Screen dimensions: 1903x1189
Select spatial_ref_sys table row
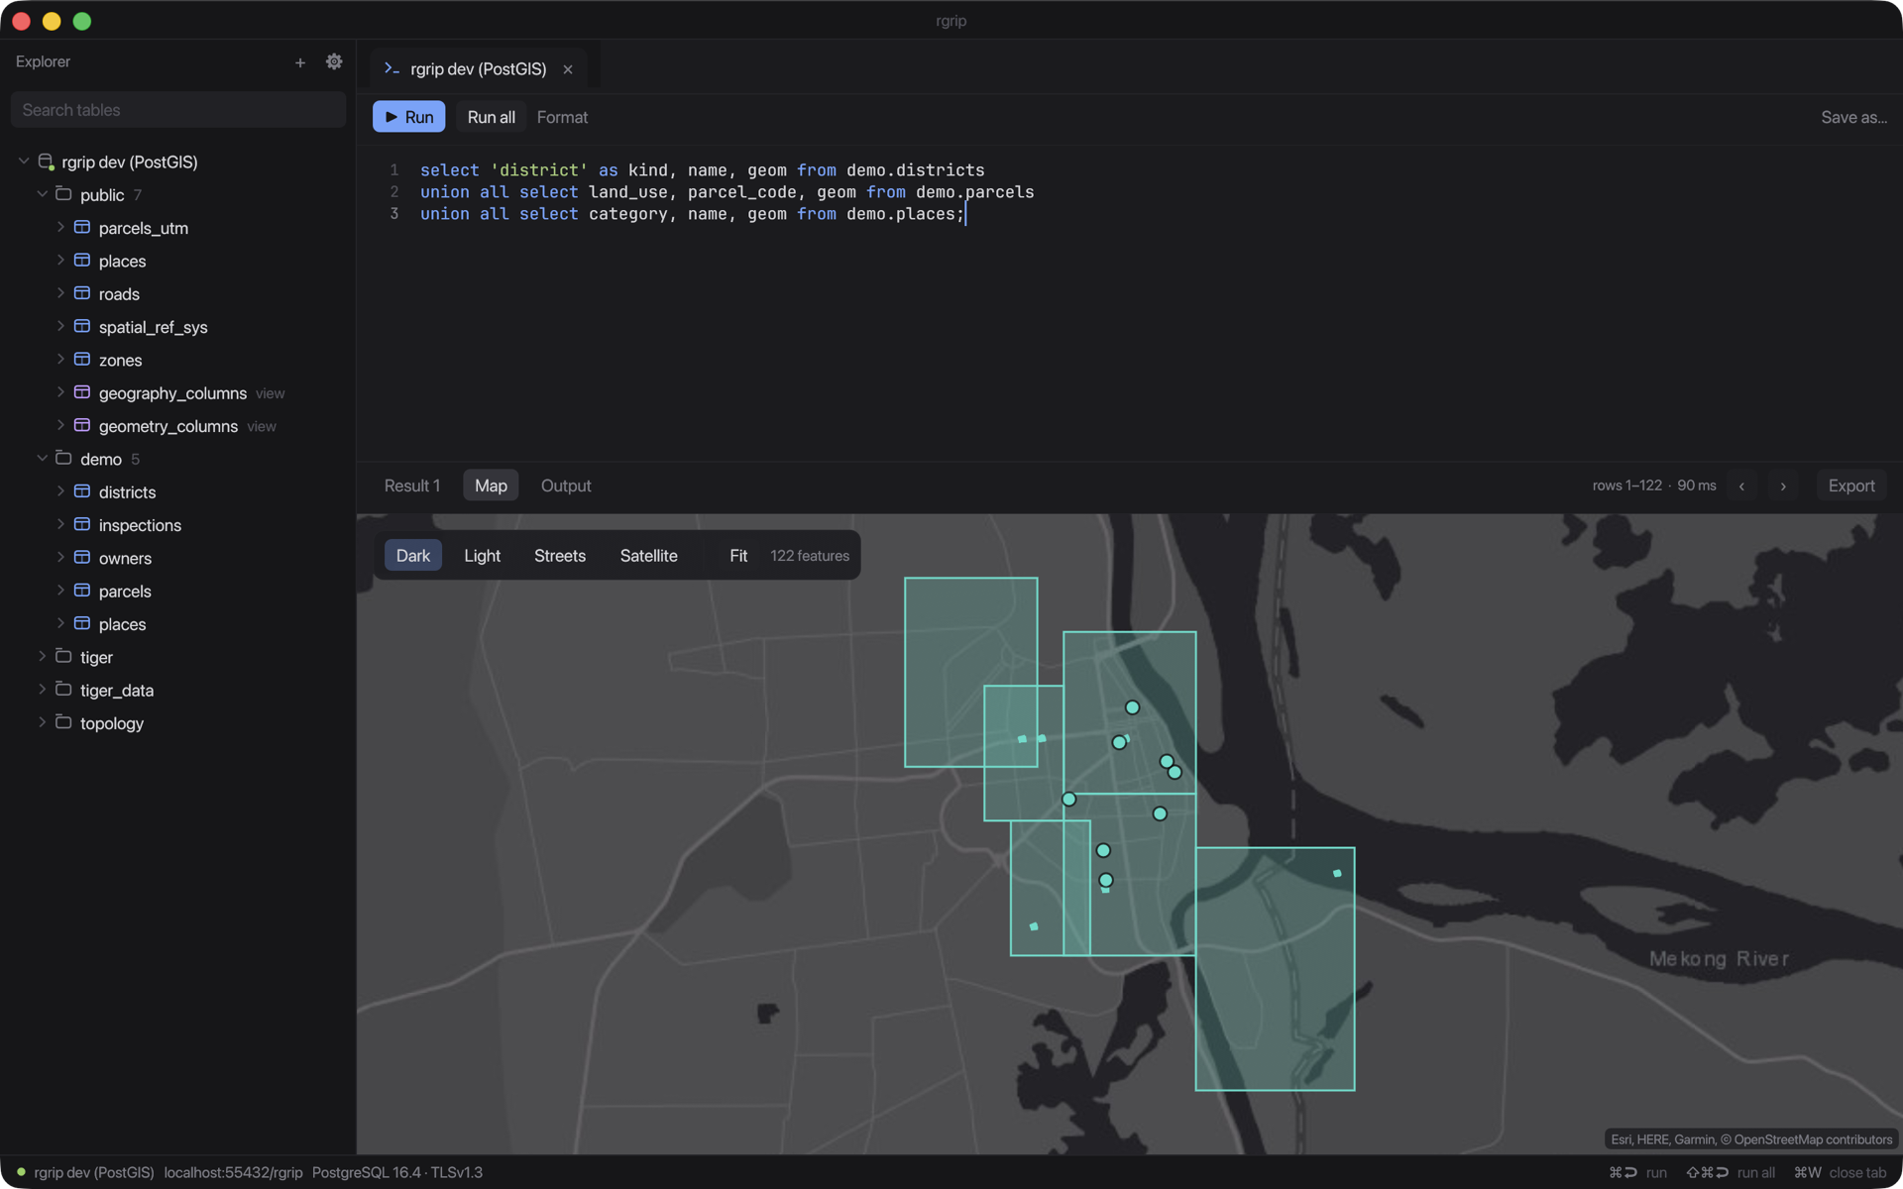[178, 327]
